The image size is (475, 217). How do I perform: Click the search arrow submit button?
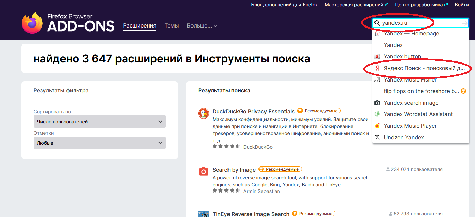tap(464, 23)
